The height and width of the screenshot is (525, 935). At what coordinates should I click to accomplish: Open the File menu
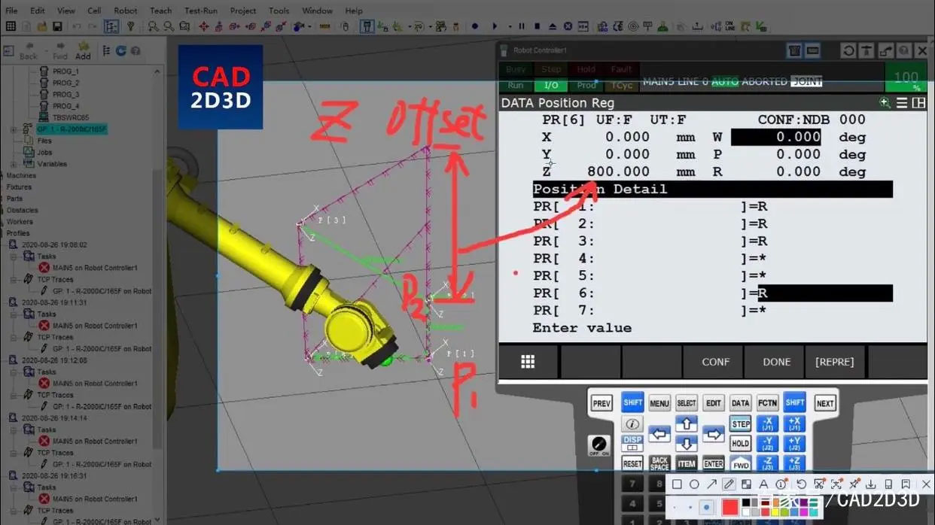(x=11, y=11)
